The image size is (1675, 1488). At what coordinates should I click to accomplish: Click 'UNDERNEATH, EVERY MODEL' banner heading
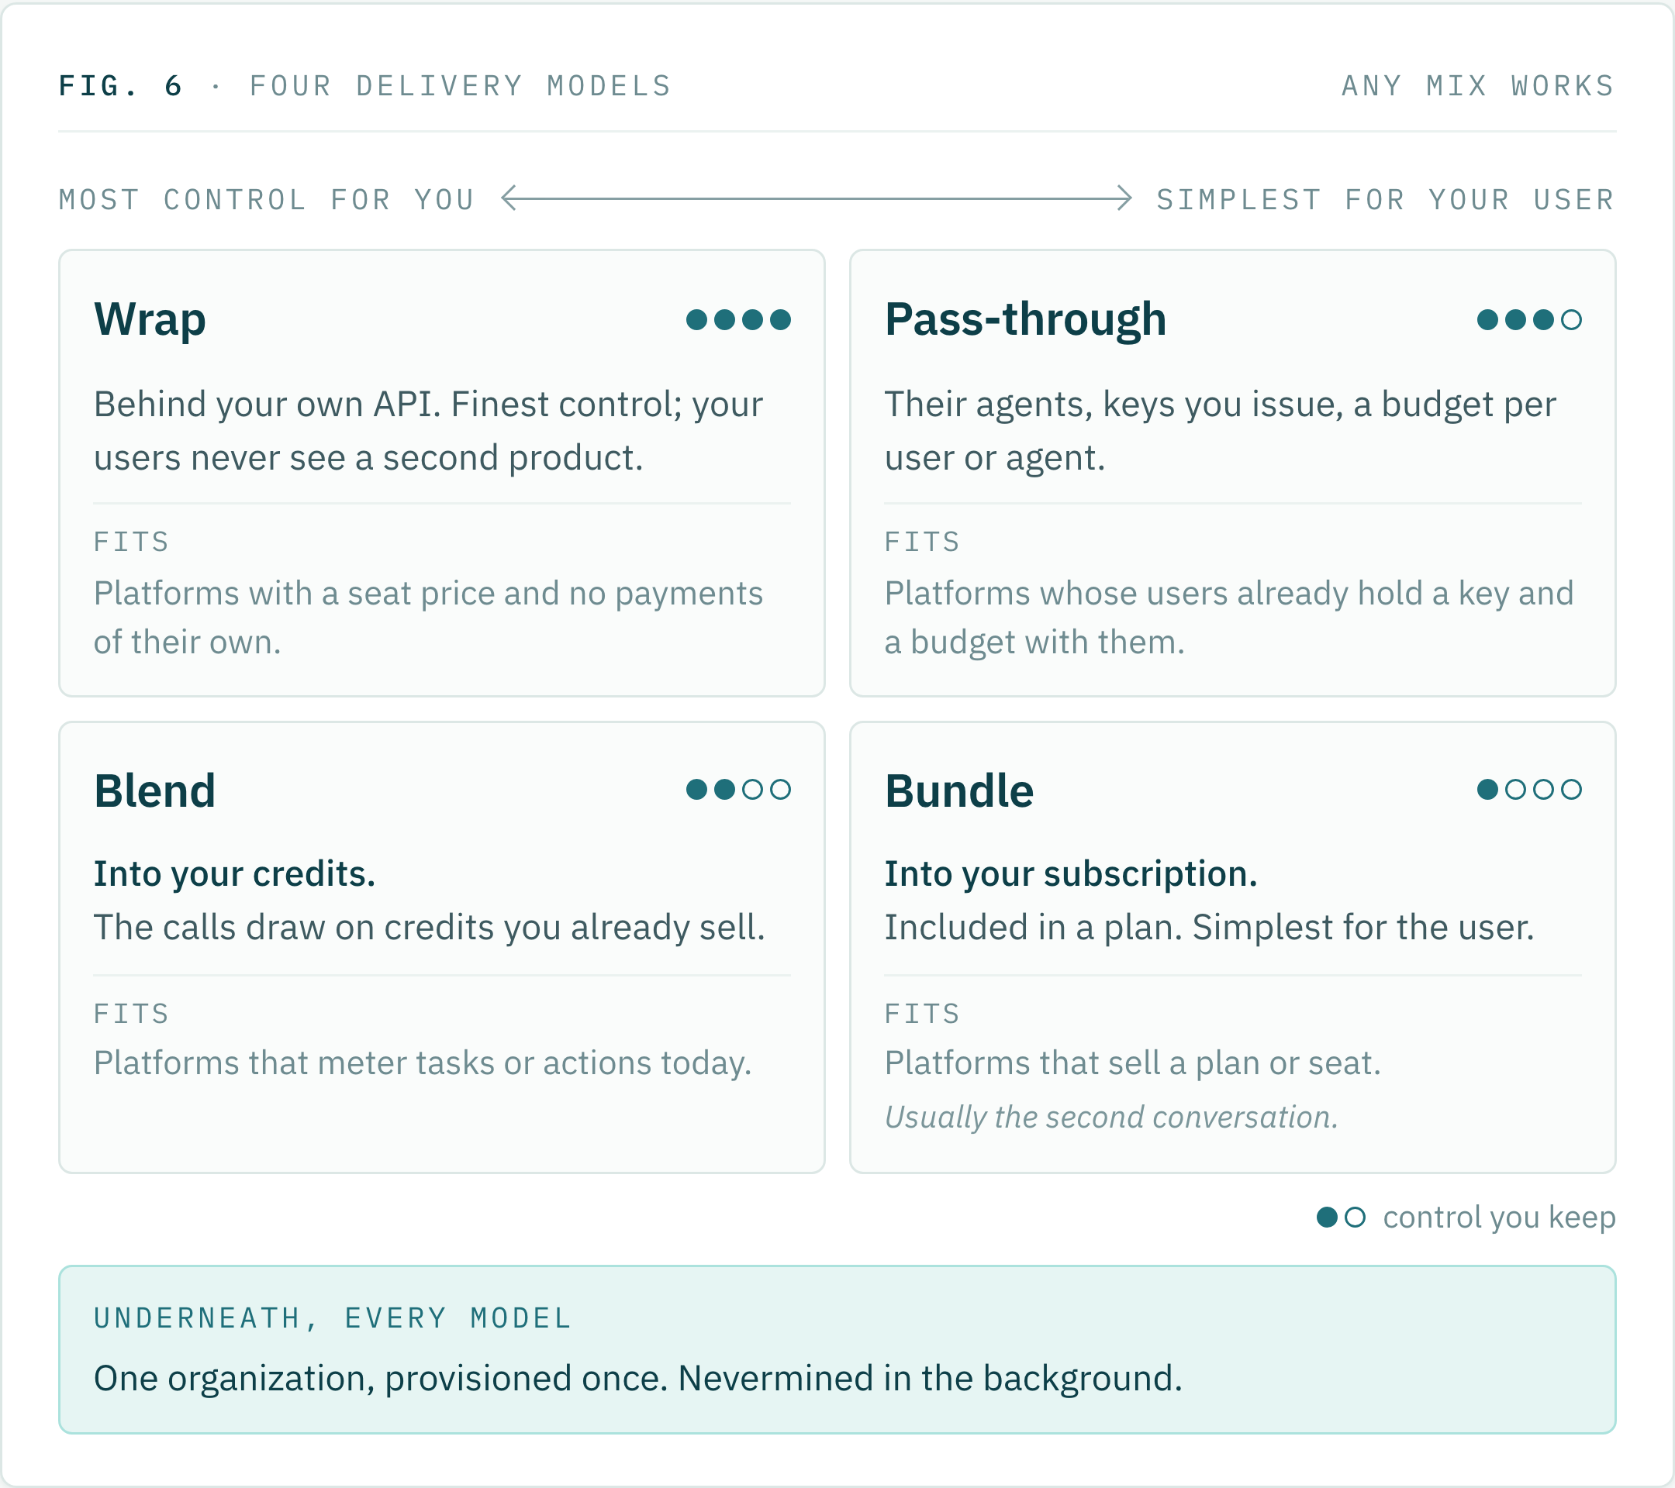tap(333, 1318)
